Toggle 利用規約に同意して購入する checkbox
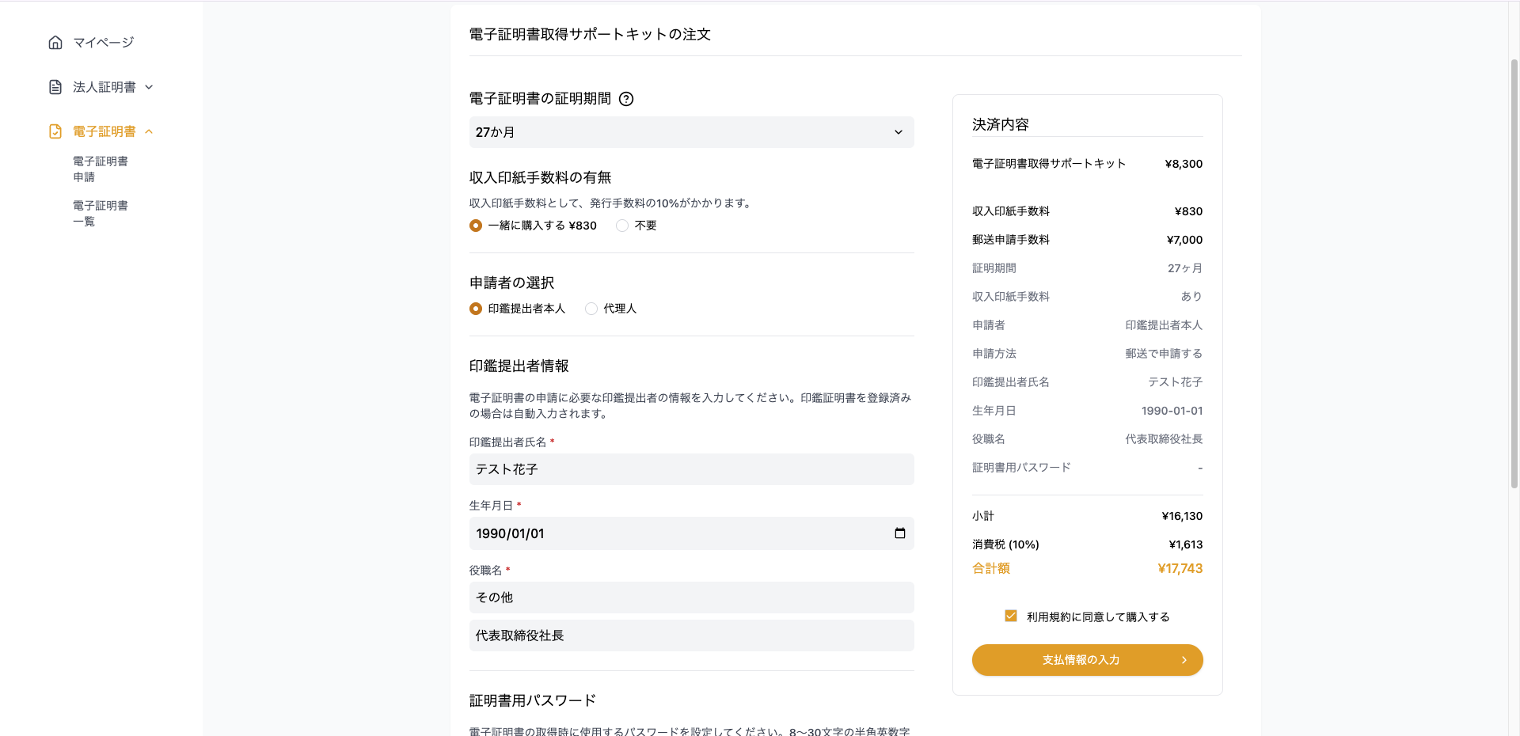Viewport: 1520px width, 736px height. coord(1011,616)
